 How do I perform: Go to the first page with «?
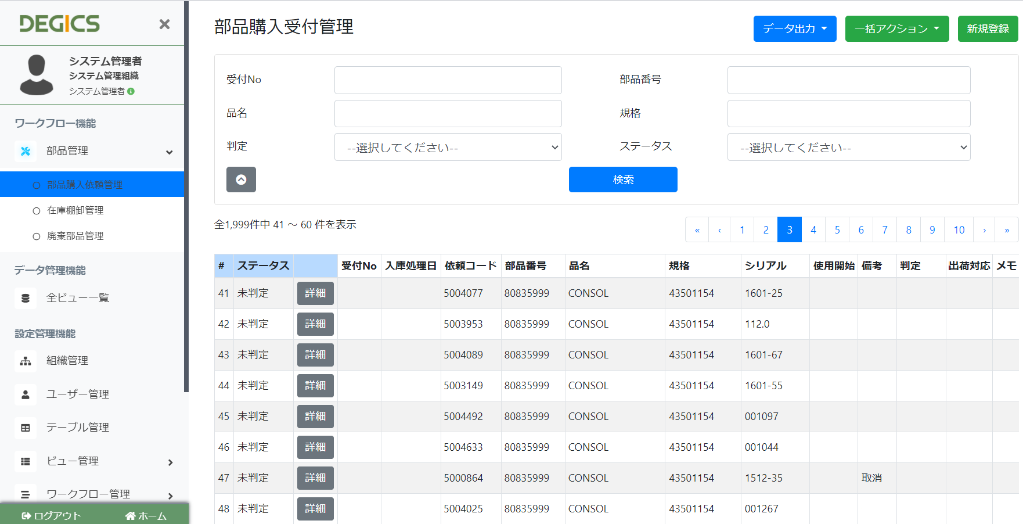pyautogui.click(x=697, y=229)
